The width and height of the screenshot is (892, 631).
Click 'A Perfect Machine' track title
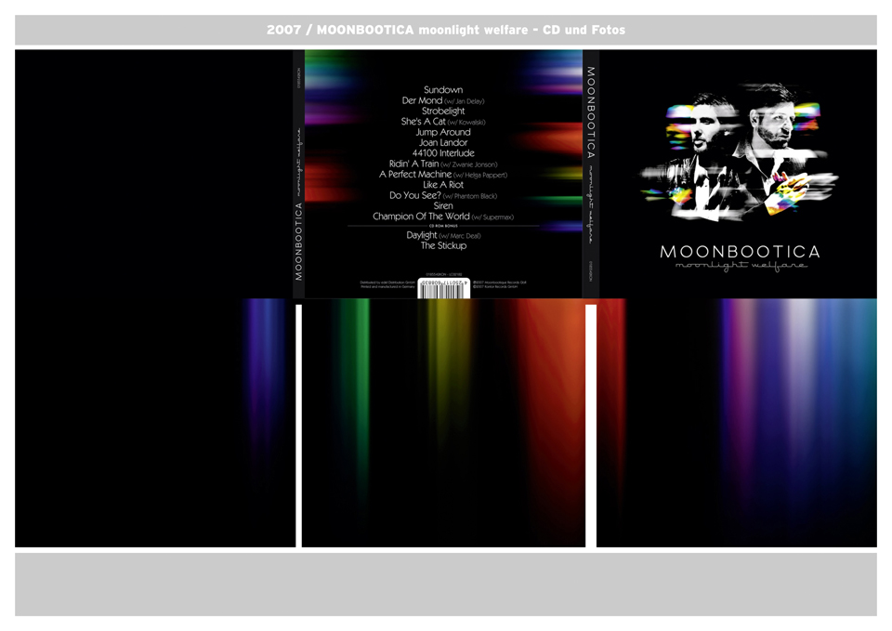[415, 174]
